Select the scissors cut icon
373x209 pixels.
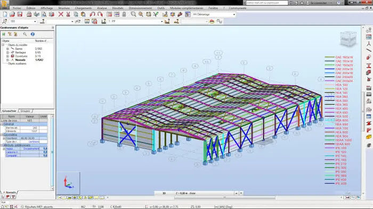(68, 14)
